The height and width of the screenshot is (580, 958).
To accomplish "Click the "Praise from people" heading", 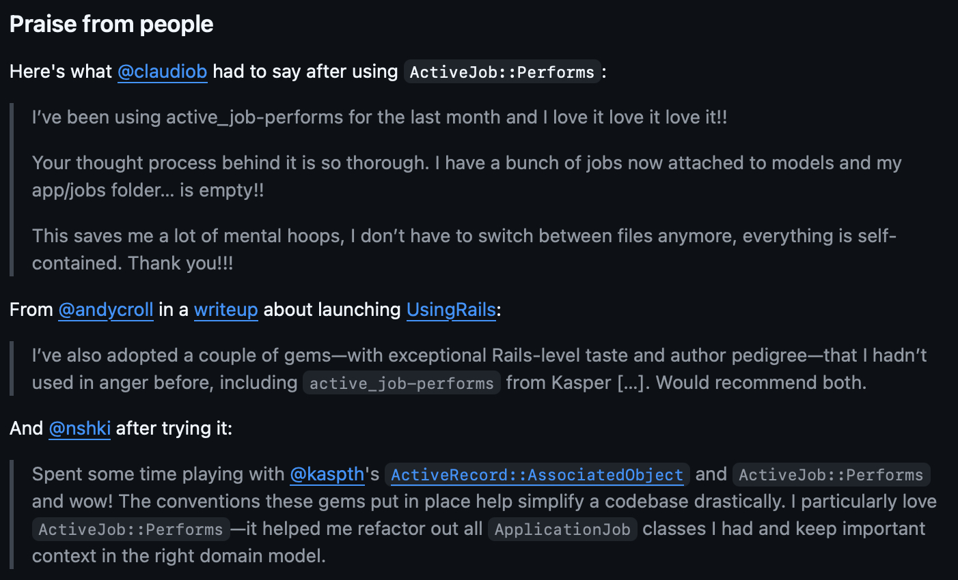I will pos(111,25).
